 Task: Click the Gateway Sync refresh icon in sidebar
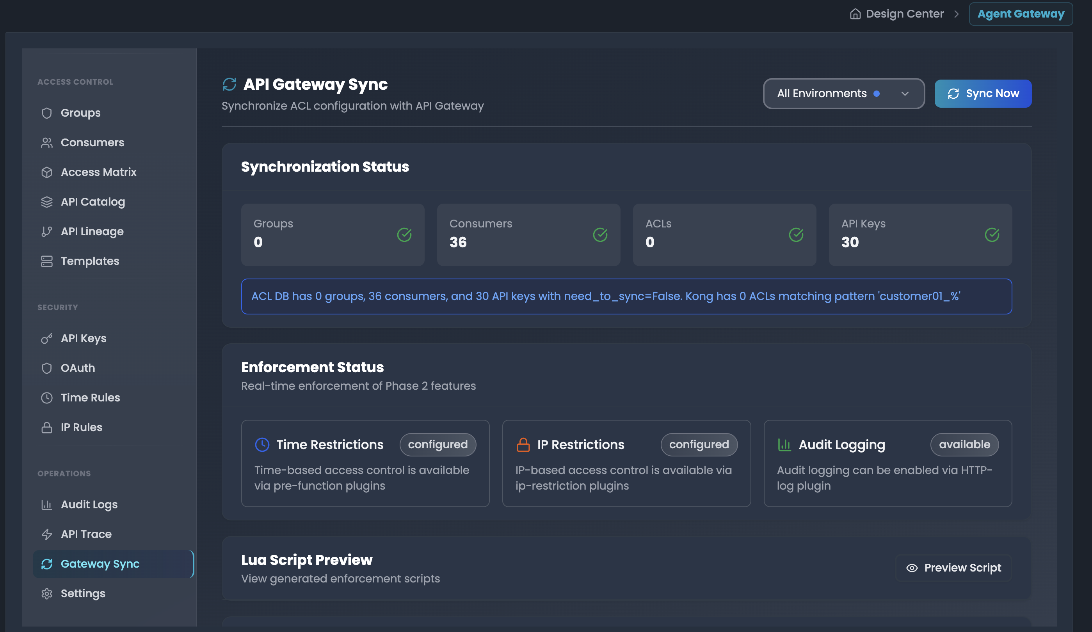(47, 564)
